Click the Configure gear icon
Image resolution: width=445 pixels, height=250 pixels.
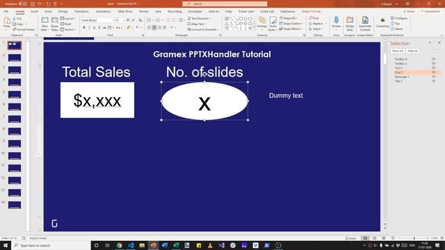point(392,18)
